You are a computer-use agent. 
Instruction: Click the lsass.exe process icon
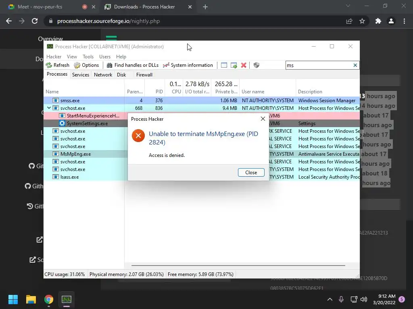(55, 177)
